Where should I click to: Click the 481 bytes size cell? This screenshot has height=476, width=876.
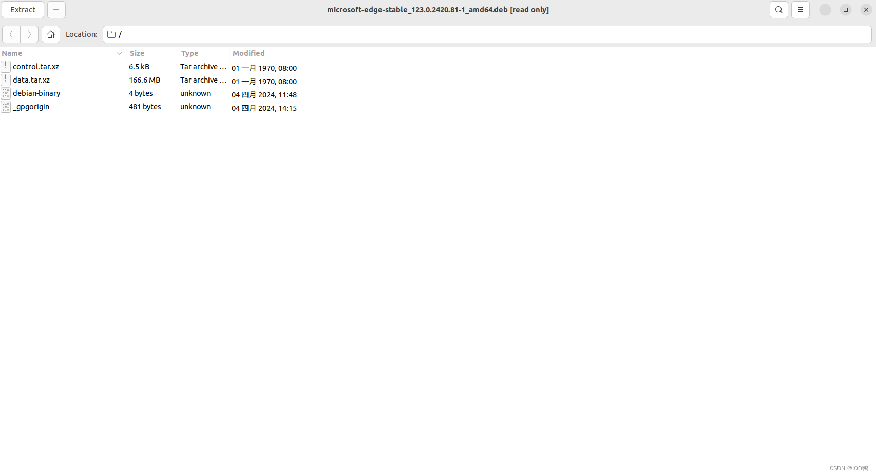(145, 107)
